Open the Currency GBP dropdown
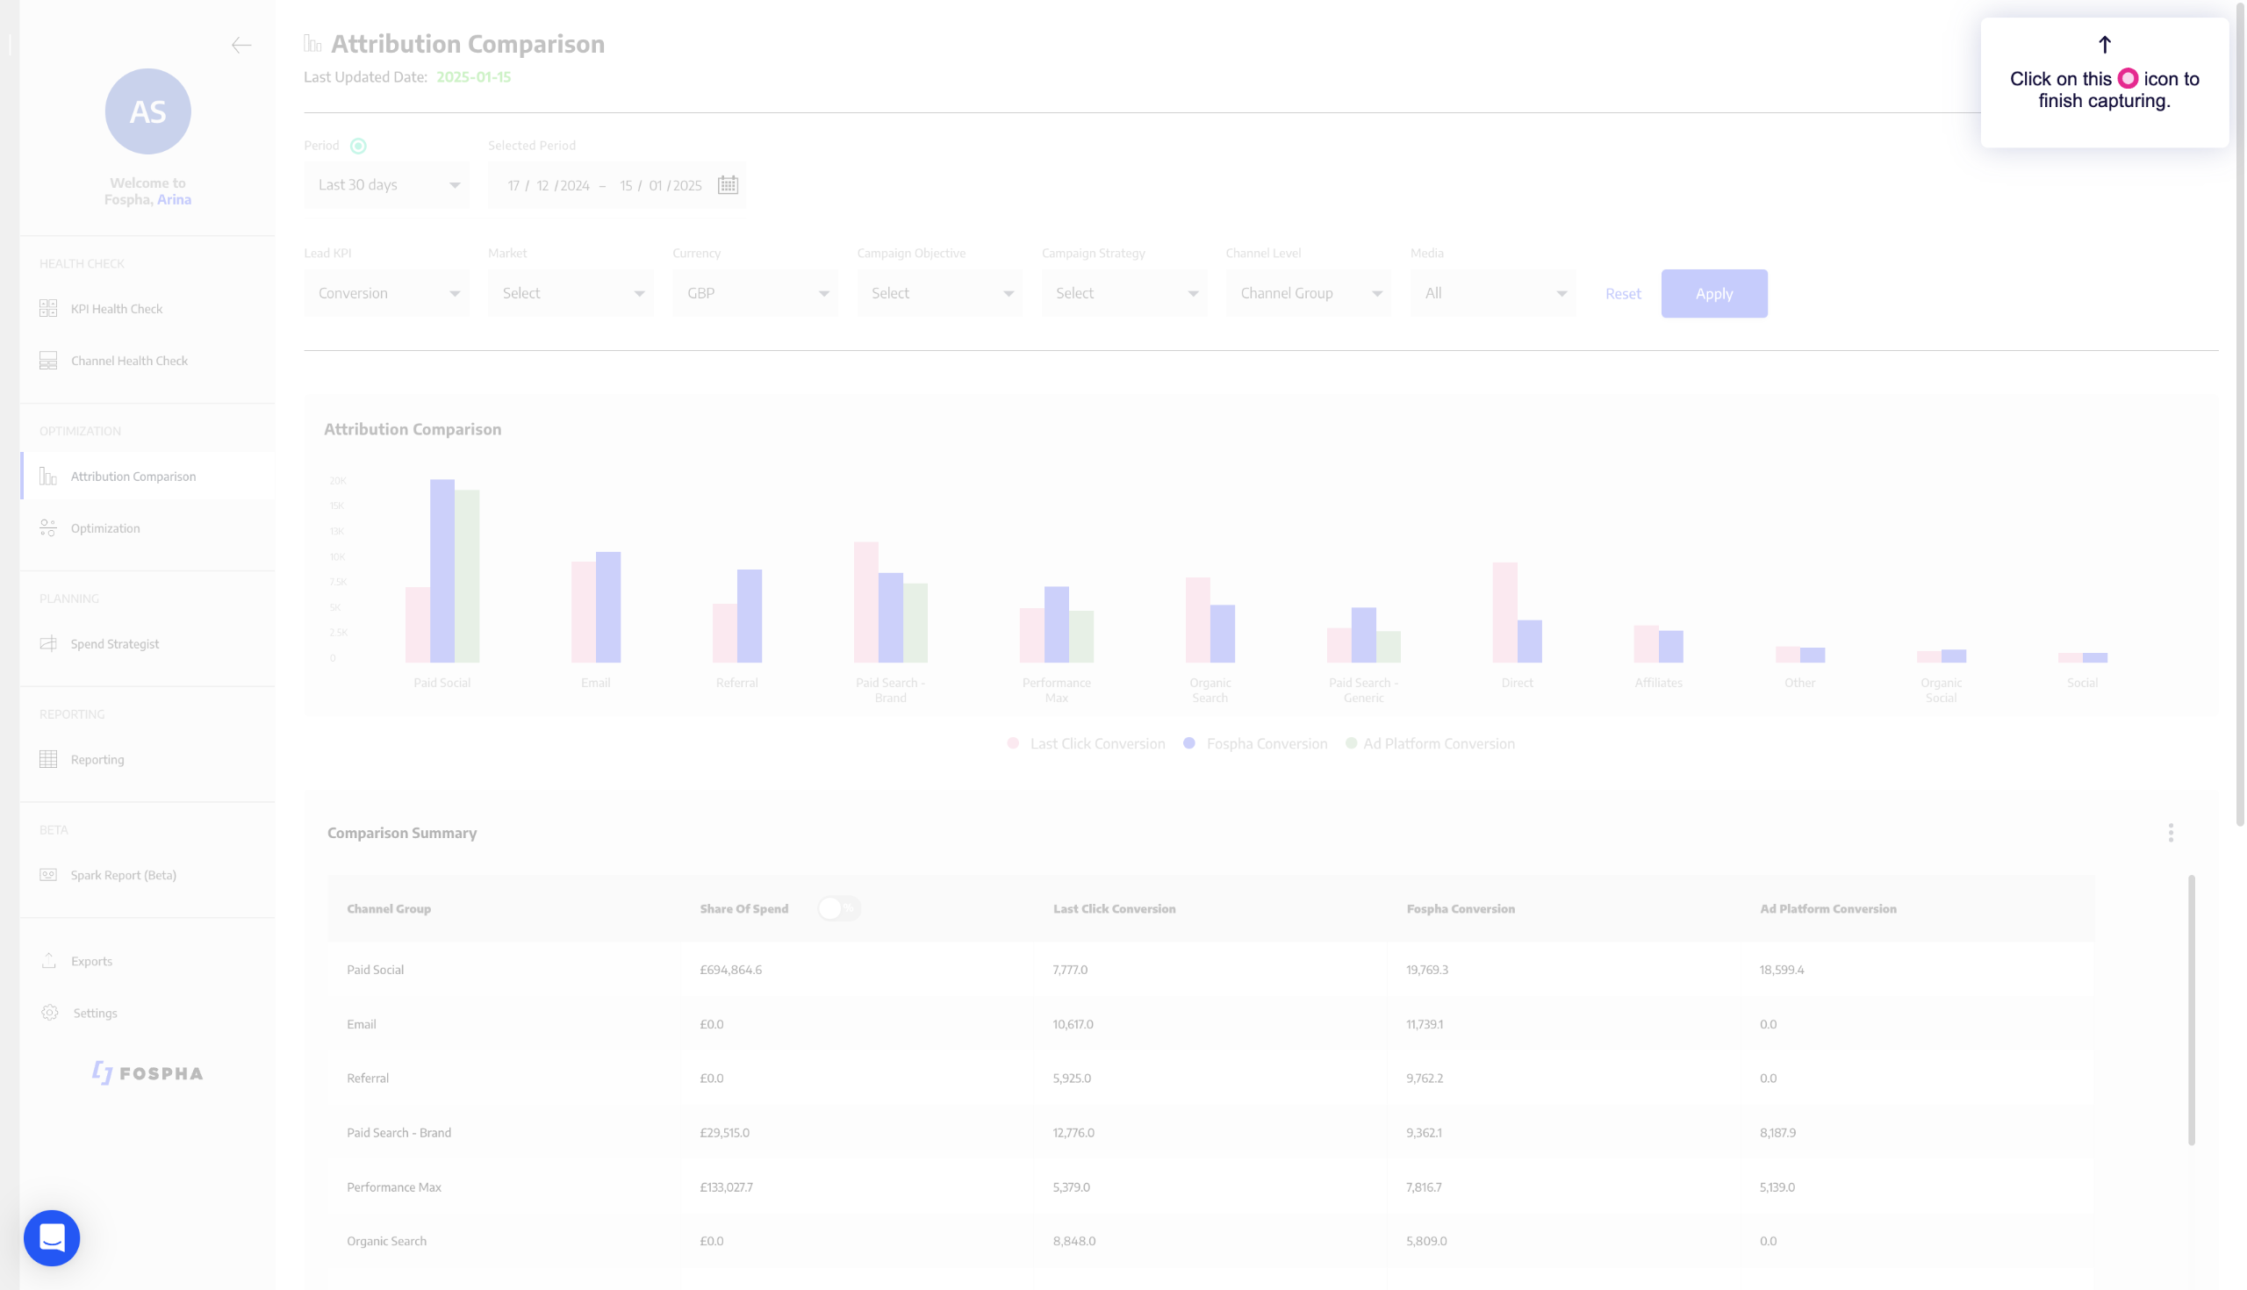2247x1290 pixels. point(755,293)
